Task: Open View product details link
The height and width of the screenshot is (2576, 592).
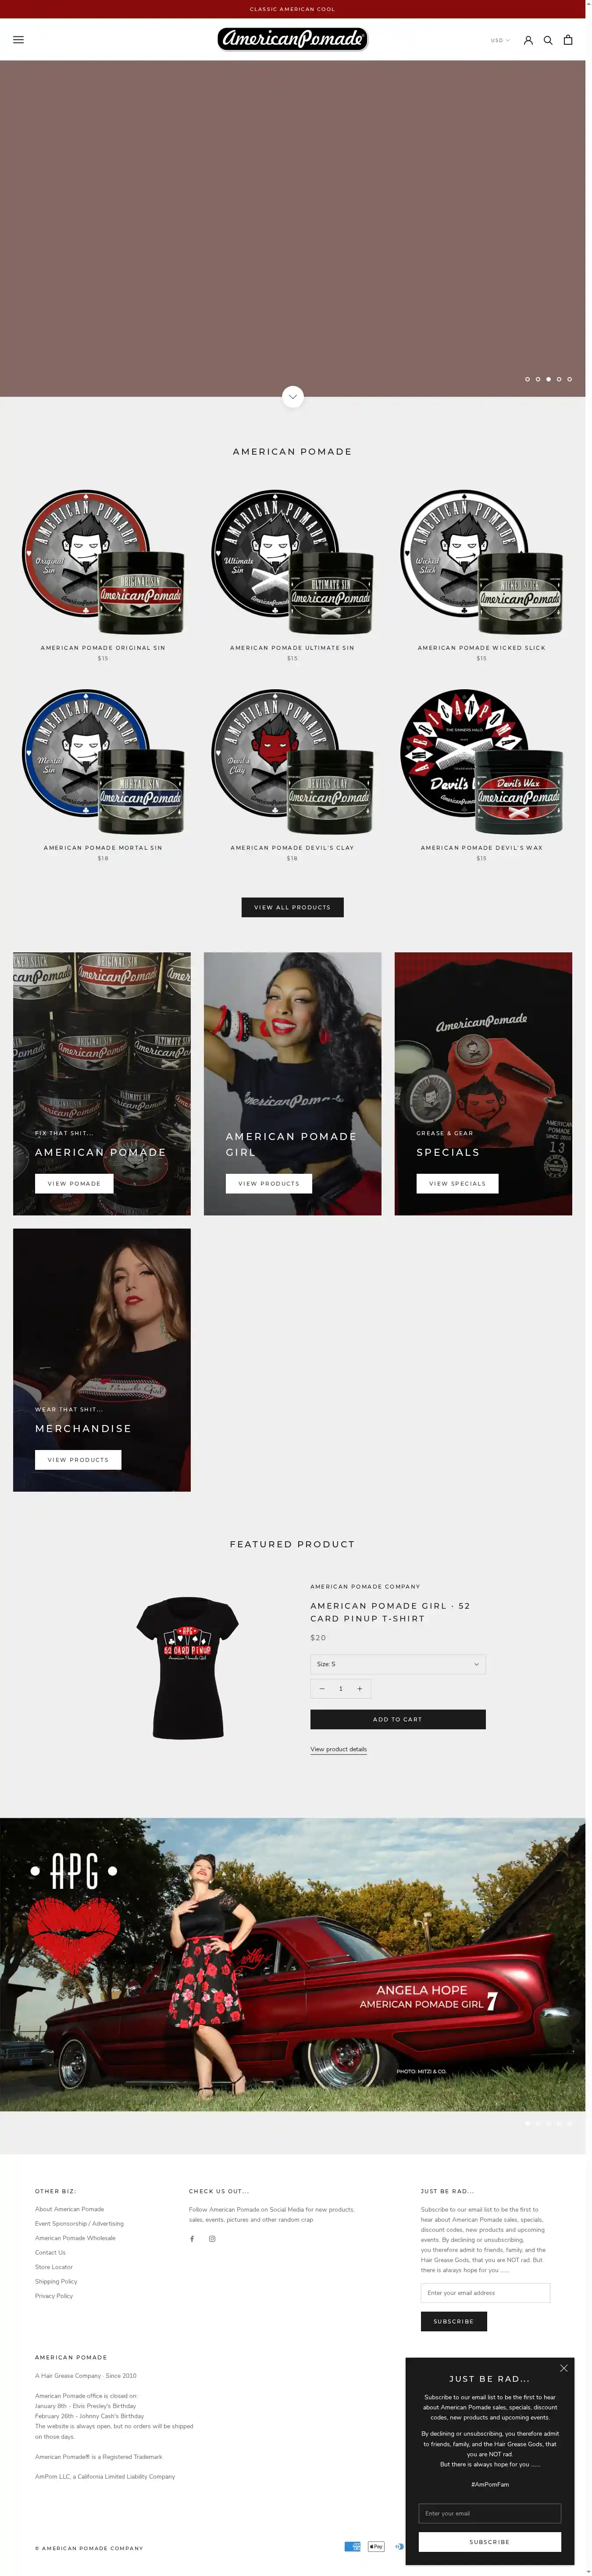Action: click(x=338, y=1749)
